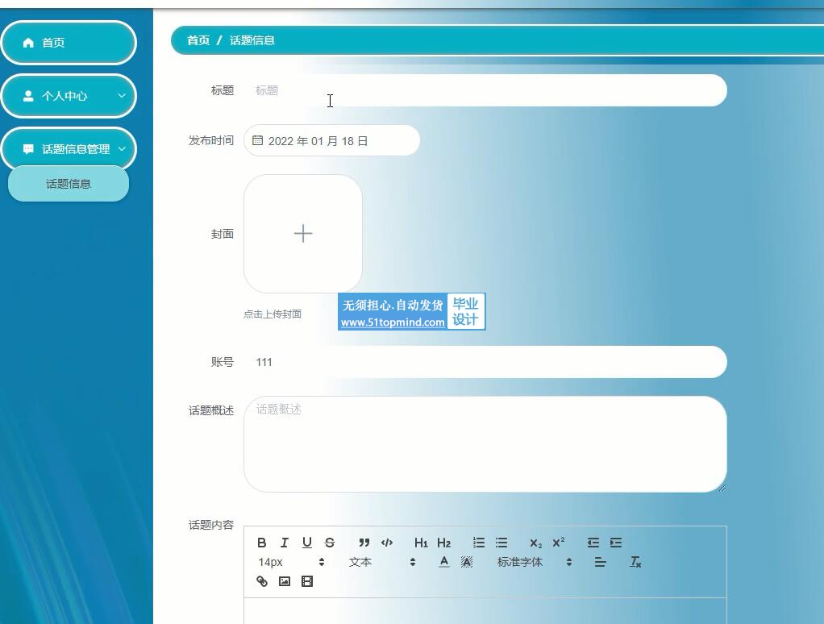Create a bulleted list

[501, 543]
